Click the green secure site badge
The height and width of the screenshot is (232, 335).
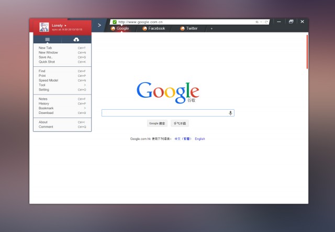pos(115,22)
